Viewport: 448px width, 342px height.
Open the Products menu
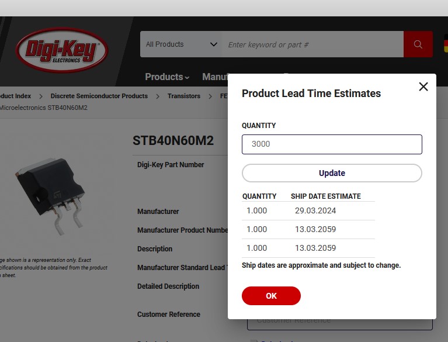tap(167, 77)
